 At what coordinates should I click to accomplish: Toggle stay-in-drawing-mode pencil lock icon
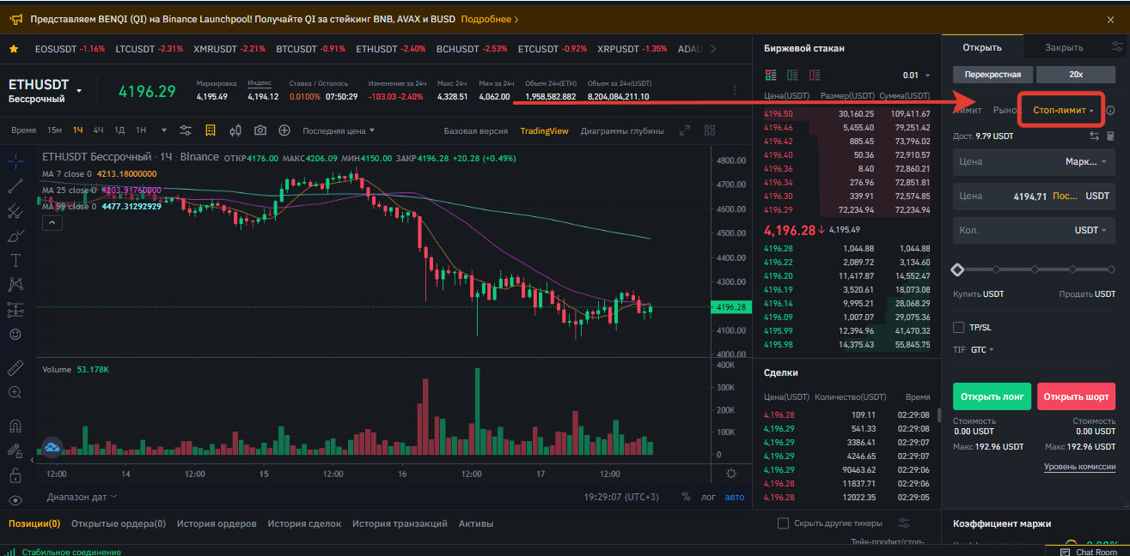pyautogui.click(x=15, y=450)
